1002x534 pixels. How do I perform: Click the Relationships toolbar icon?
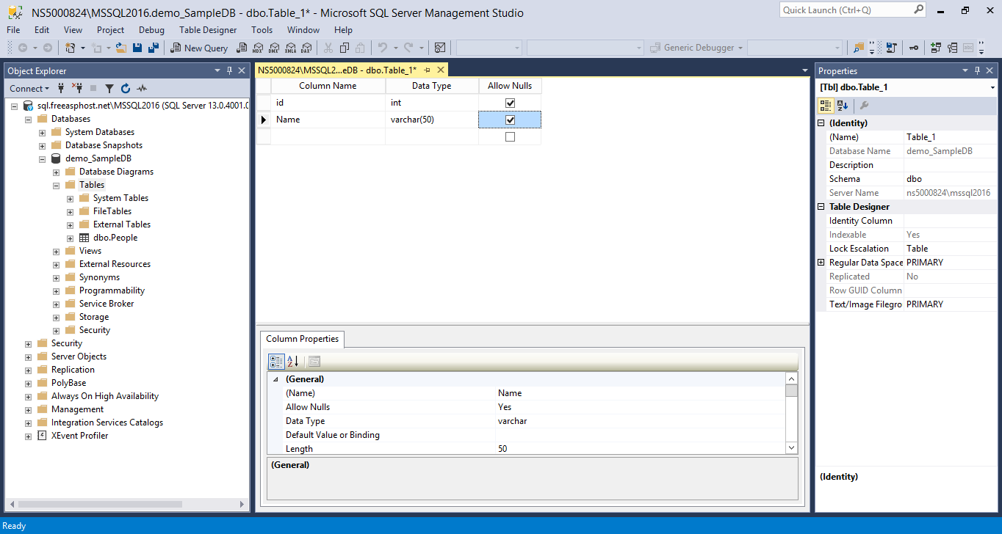coord(936,48)
